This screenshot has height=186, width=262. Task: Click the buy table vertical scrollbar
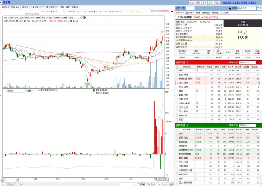pos(261,95)
